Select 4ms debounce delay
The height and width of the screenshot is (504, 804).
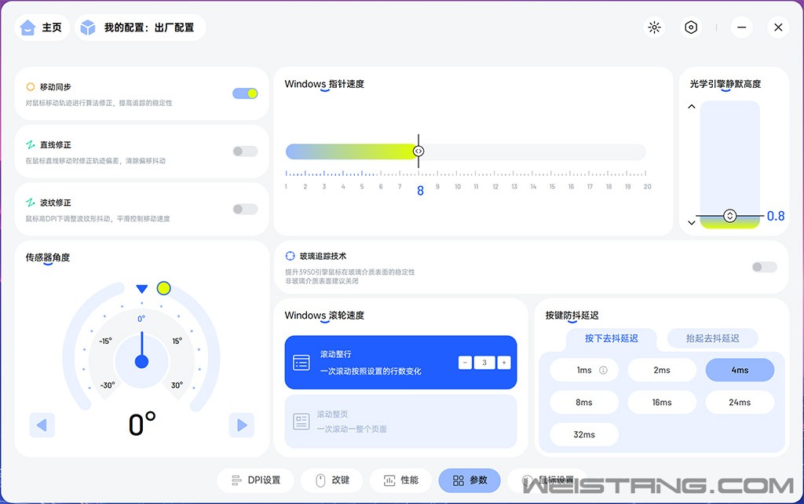coord(740,370)
